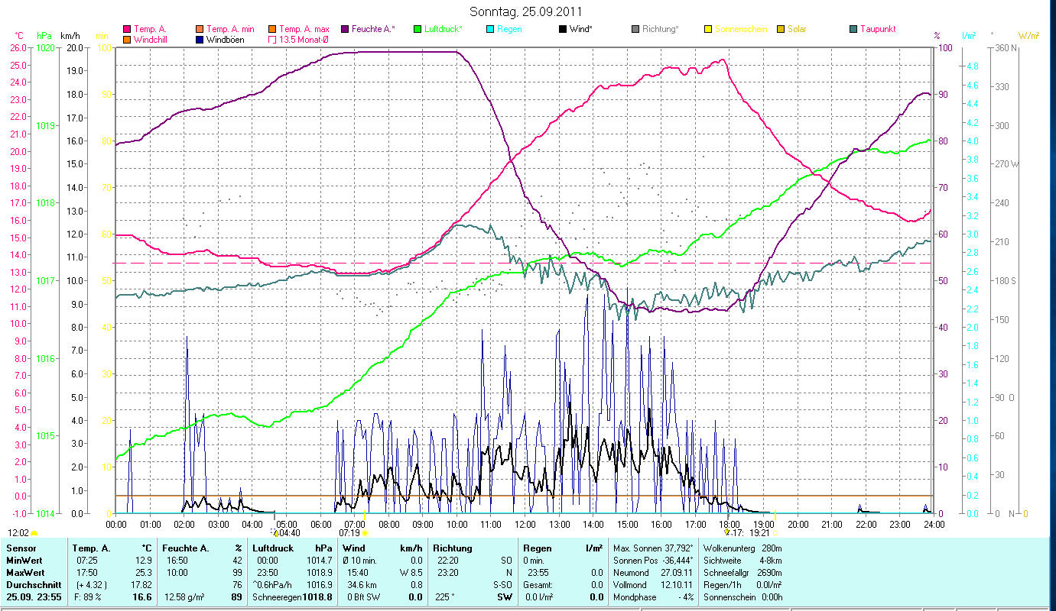Image resolution: width=1056 pixels, height=611 pixels.
Task: Select the Wind column header in table
Action: 354,548
